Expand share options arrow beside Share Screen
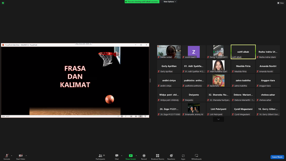The image size is (286, 161). pos(136,156)
